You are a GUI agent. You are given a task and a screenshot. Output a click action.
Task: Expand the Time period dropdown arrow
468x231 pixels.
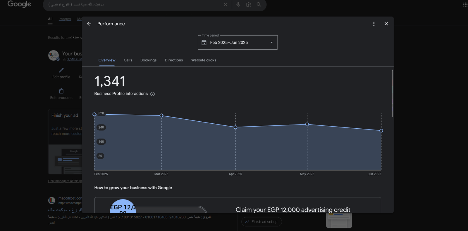click(x=271, y=43)
